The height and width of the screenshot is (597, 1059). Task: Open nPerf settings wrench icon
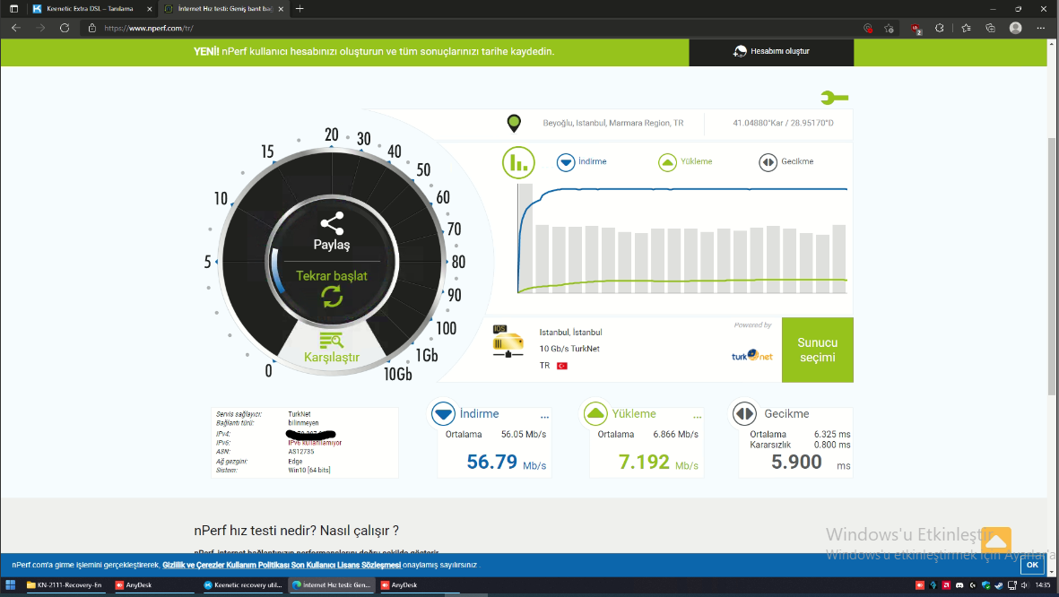(834, 98)
